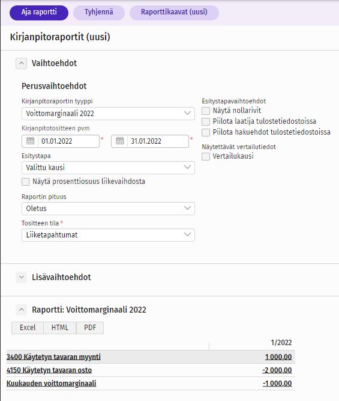The image size is (339, 401).
Task: Expand the Lisävaihtoehdot section chevron
Action: pos(21,277)
